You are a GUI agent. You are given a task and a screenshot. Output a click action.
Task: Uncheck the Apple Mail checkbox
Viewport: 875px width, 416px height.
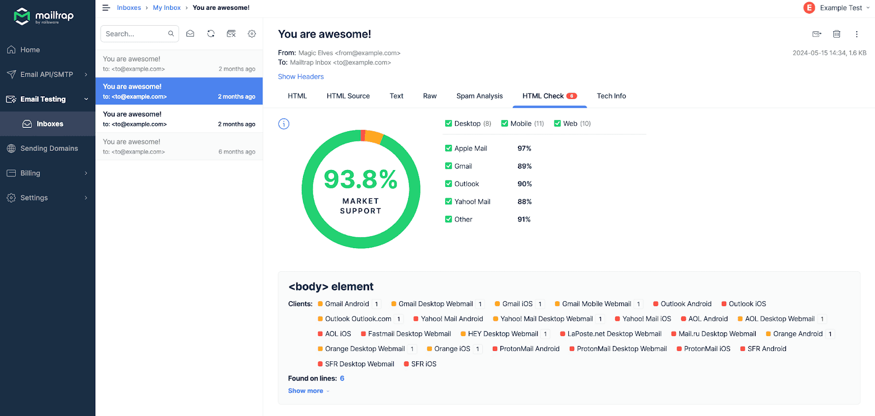tap(448, 148)
